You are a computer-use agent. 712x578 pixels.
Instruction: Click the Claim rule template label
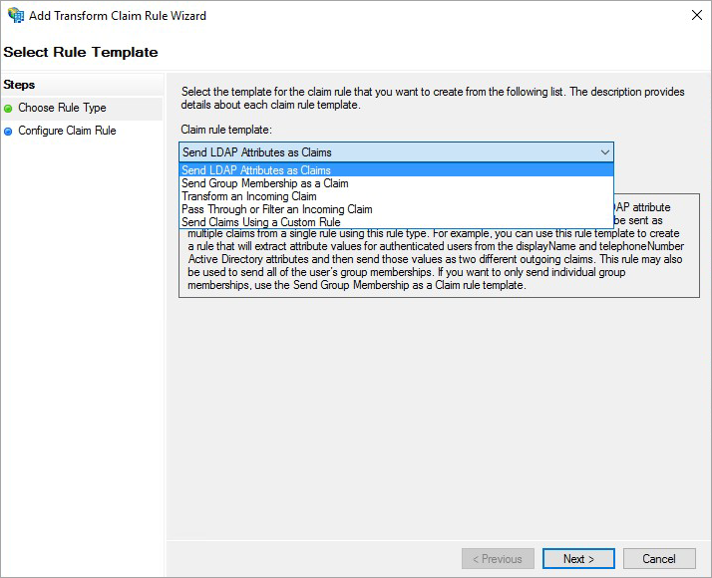click(226, 130)
